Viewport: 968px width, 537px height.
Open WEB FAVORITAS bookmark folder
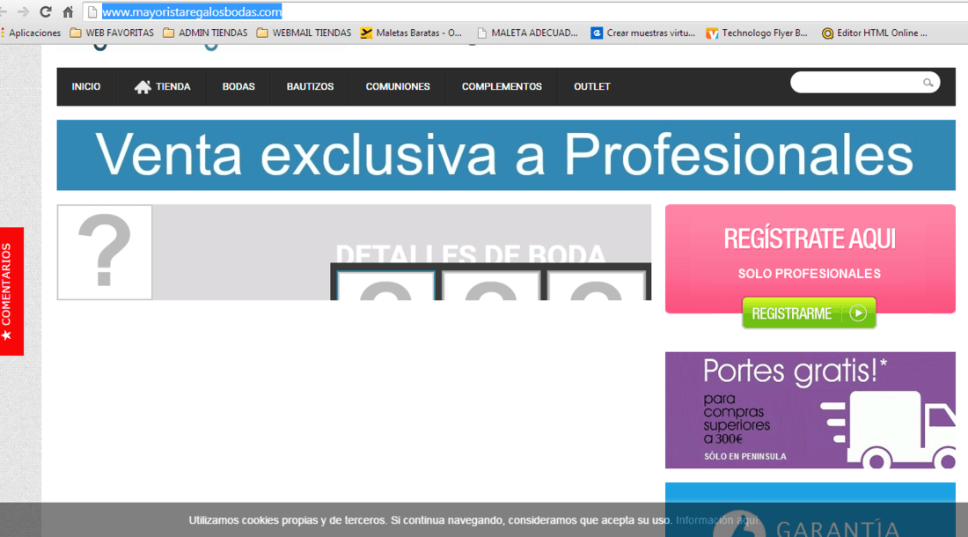coord(112,33)
